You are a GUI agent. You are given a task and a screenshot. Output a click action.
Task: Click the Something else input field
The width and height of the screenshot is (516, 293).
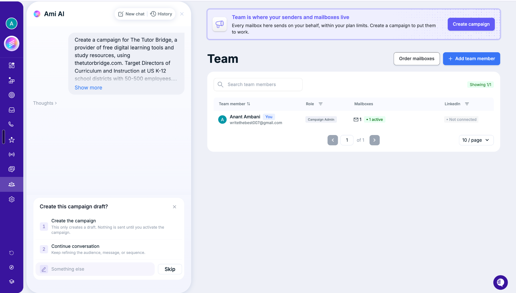[x=95, y=269]
